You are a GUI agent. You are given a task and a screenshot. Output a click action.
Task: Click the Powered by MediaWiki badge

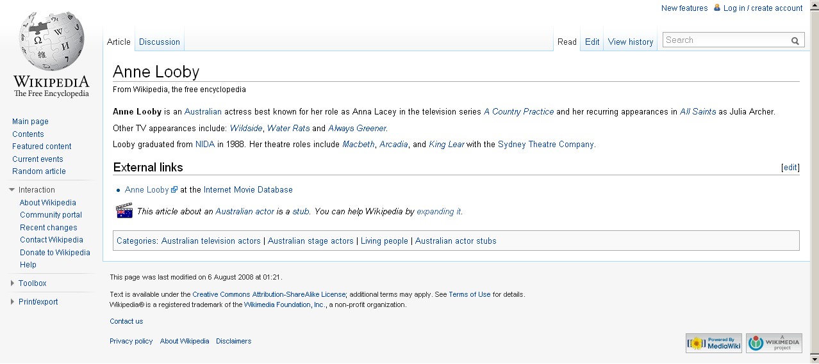pos(713,344)
